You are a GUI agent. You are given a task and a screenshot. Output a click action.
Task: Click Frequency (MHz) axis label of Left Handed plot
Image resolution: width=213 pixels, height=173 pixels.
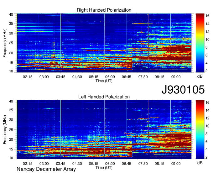point(5,130)
